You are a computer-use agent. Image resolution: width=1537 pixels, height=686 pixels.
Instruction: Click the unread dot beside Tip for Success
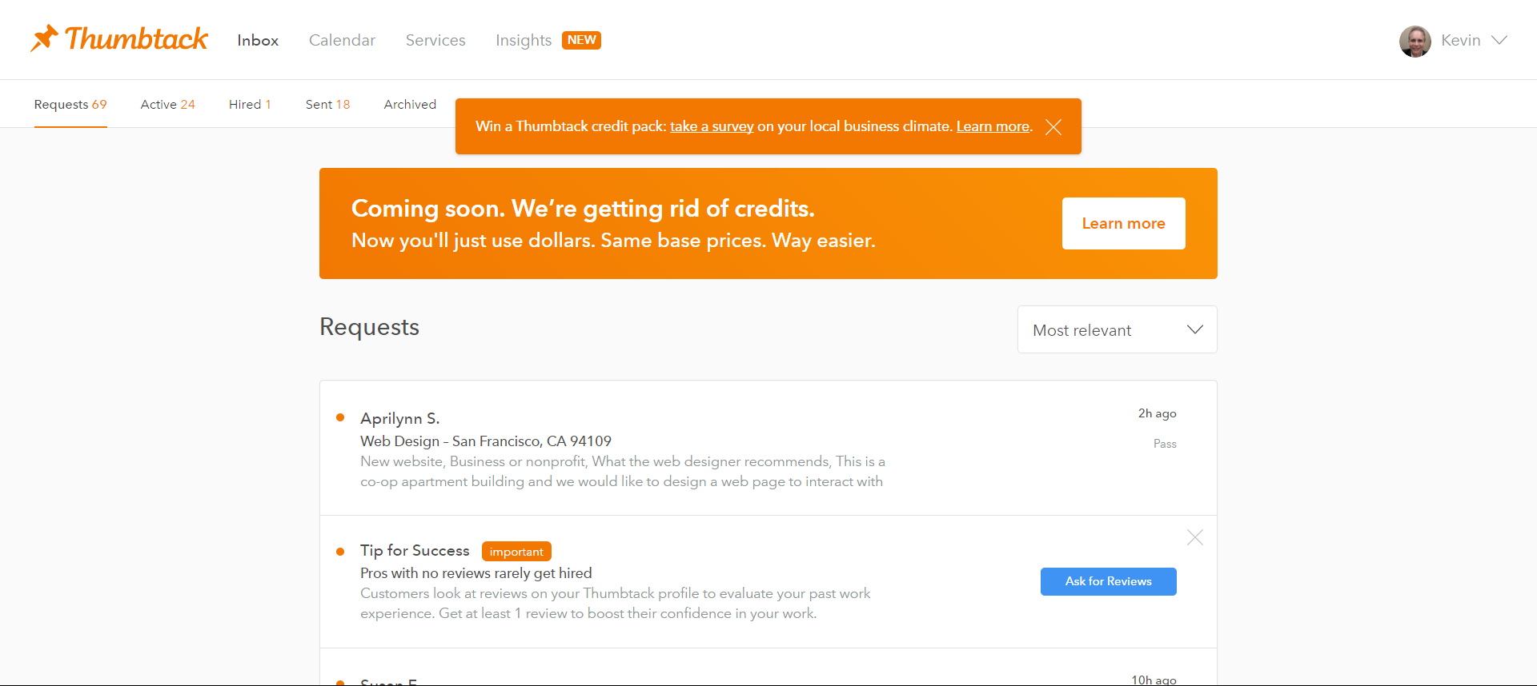340,551
